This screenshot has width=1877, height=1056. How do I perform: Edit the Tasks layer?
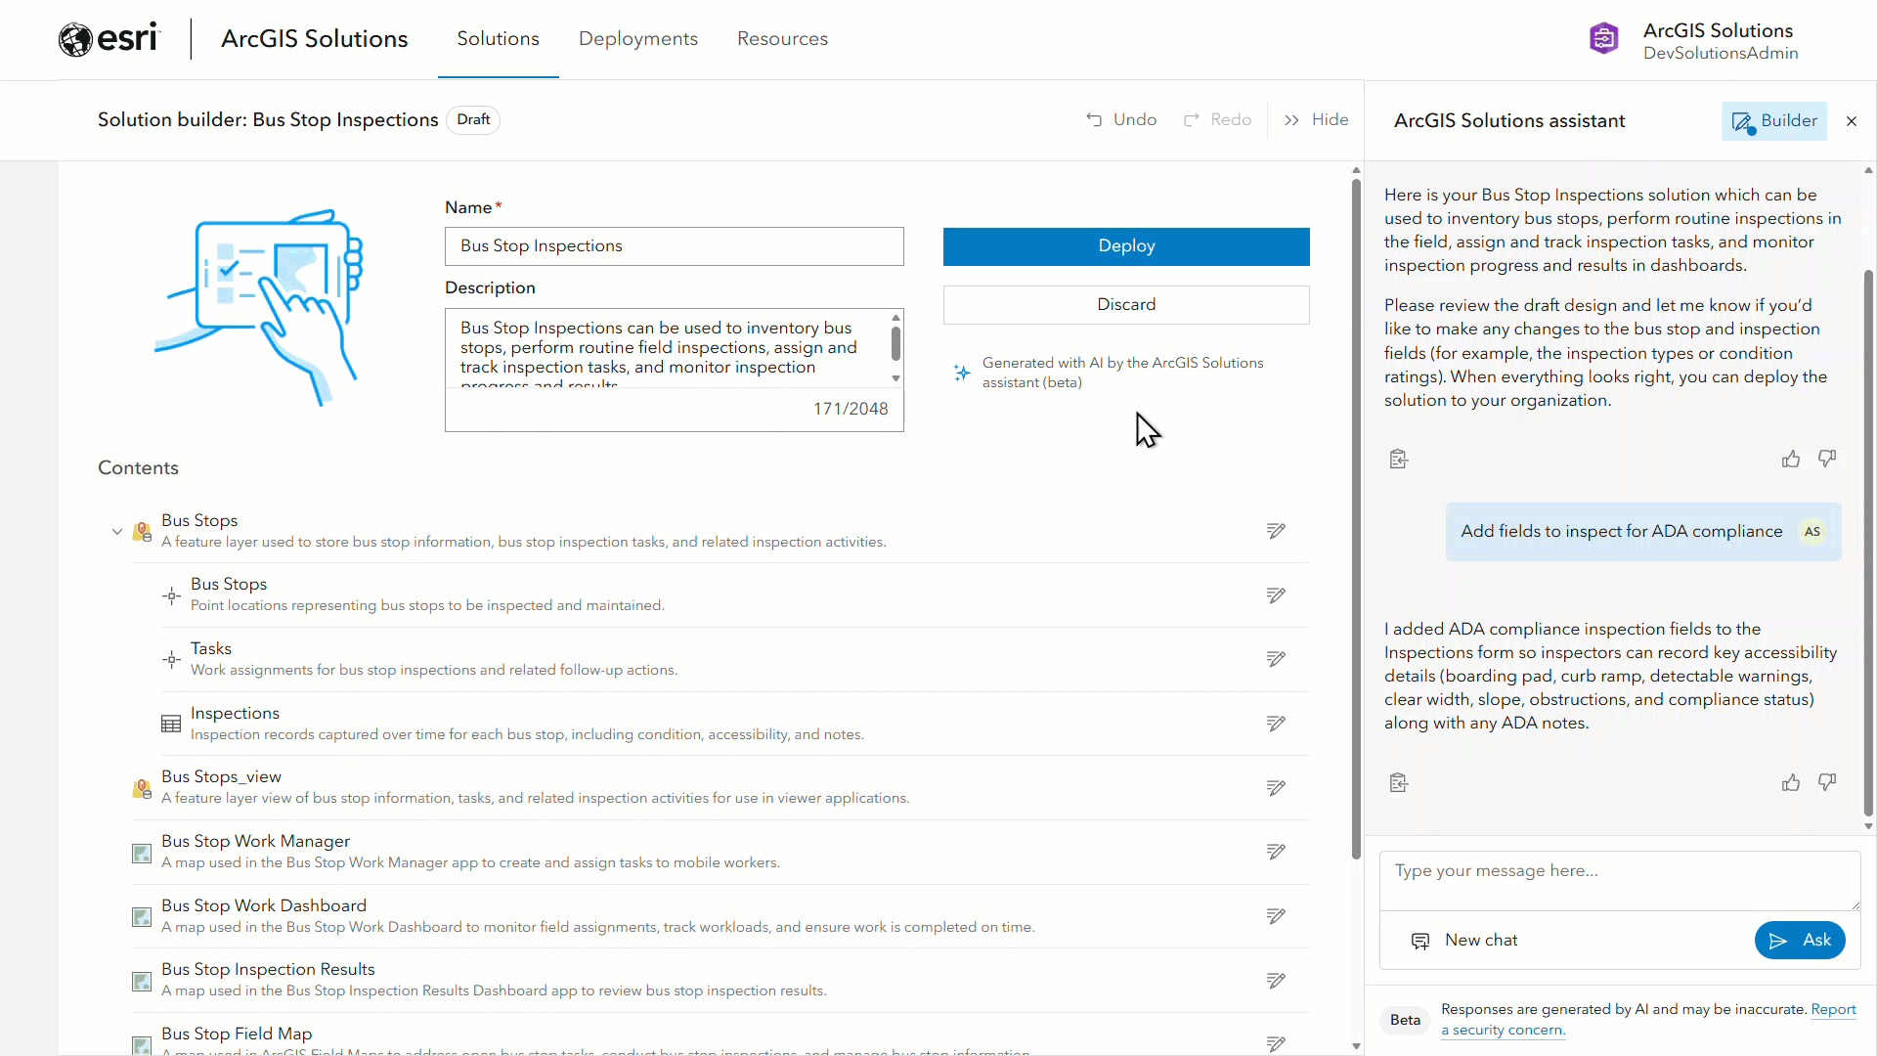point(1276,659)
